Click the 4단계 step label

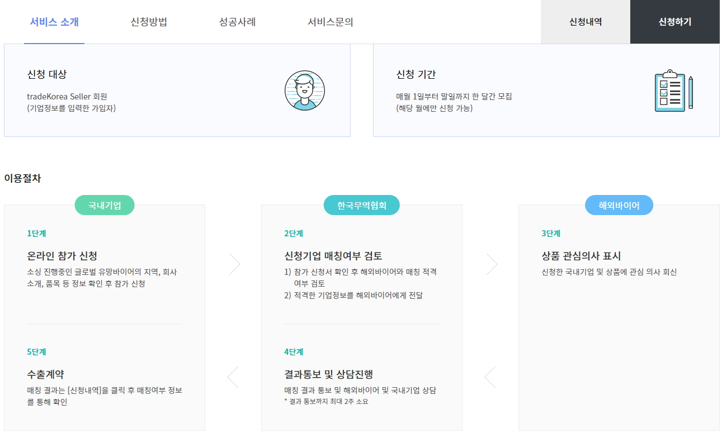[x=294, y=352]
